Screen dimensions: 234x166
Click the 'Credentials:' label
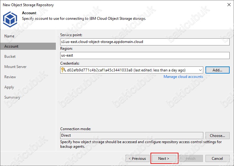tap(70, 63)
